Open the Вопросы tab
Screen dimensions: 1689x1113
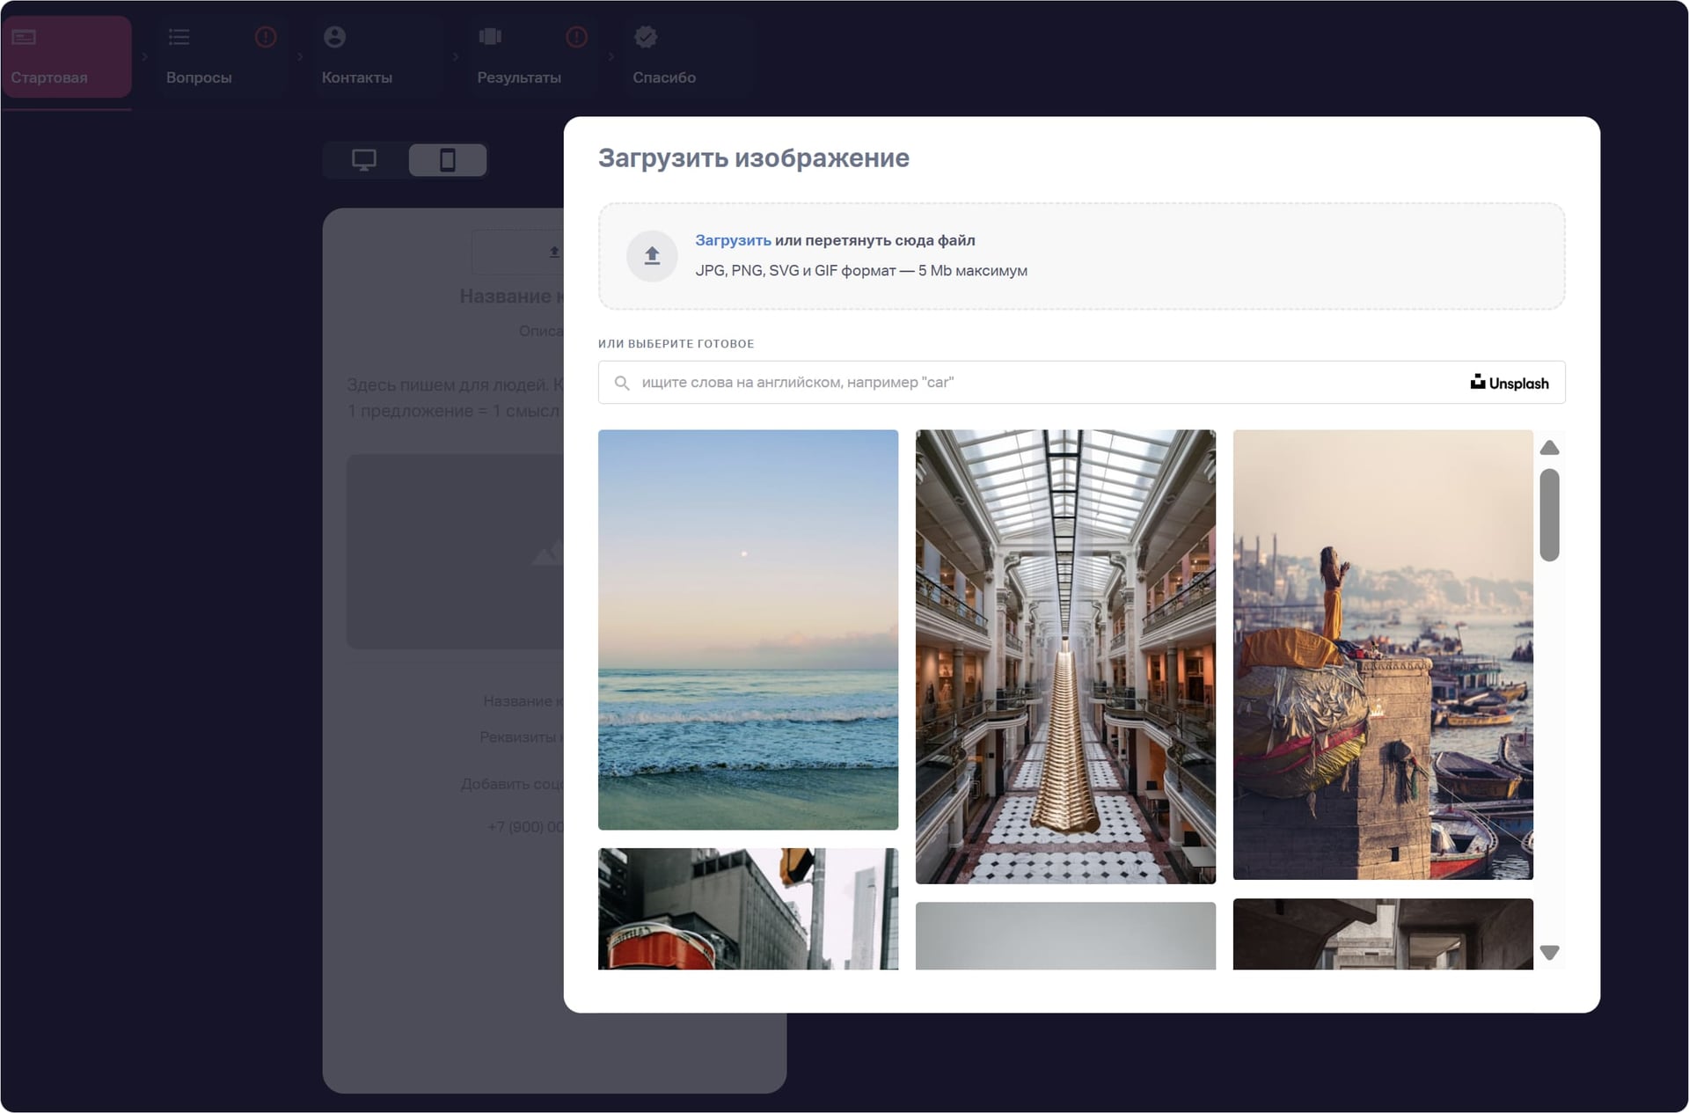coord(199,77)
